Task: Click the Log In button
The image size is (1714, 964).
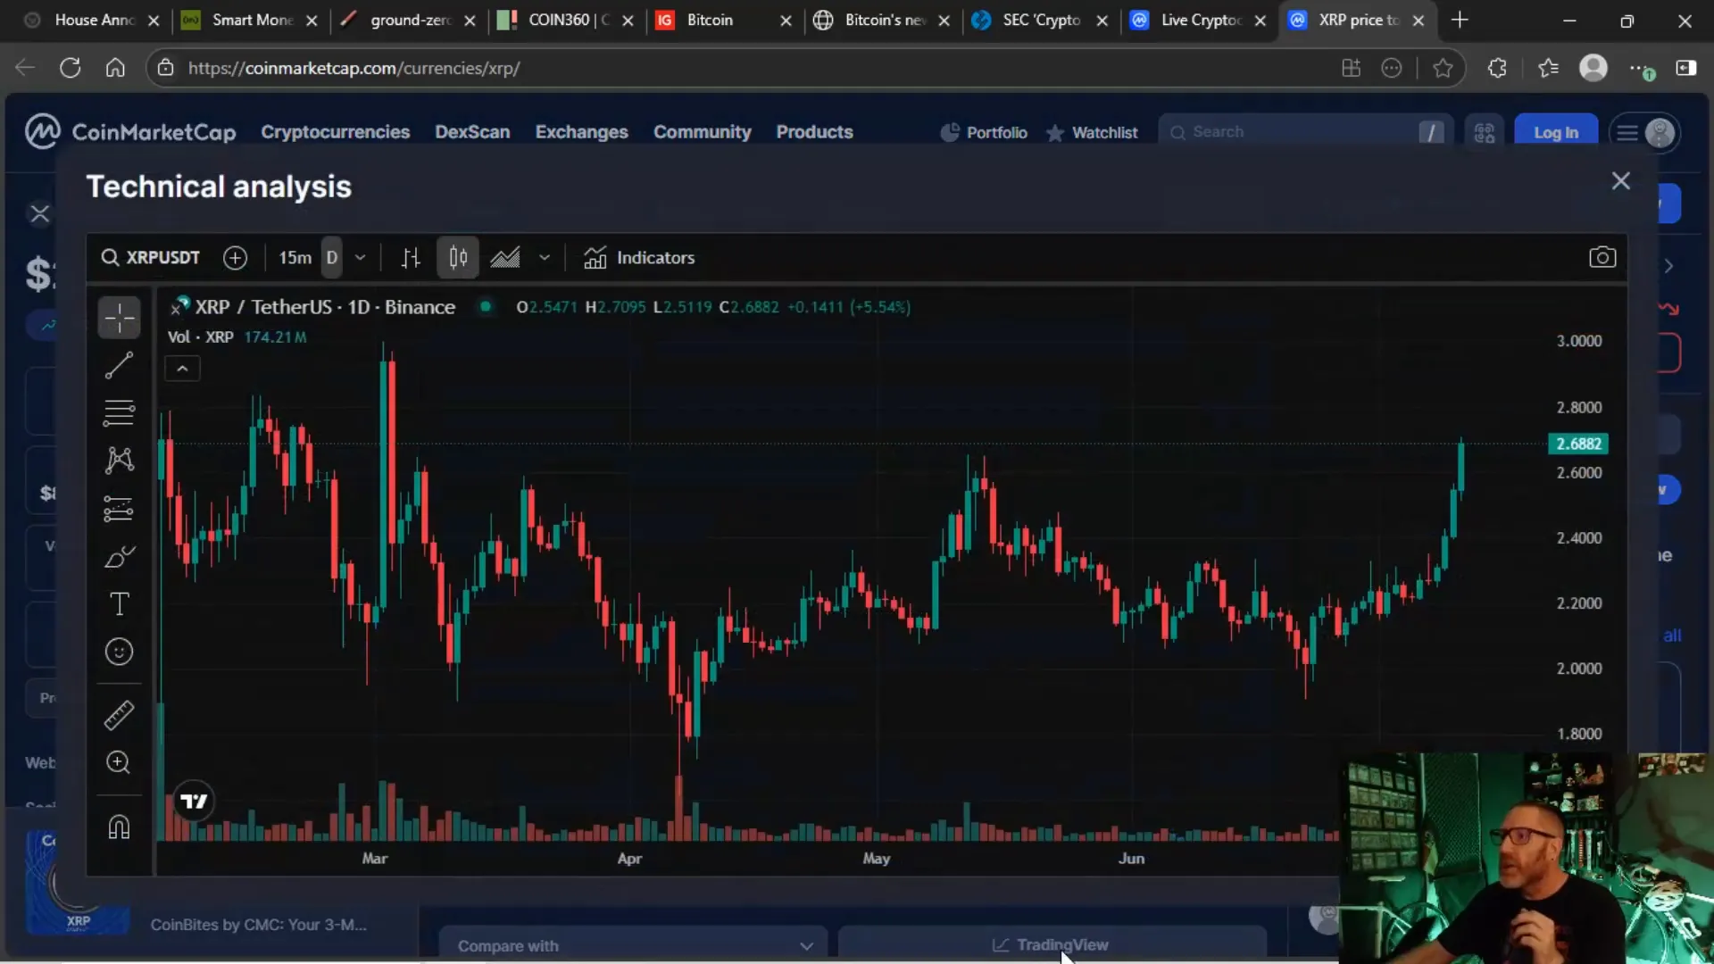Action: pyautogui.click(x=1556, y=132)
